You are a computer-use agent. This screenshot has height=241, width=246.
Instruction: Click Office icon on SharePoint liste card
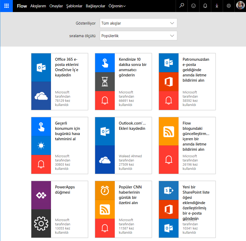pos(169,209)
